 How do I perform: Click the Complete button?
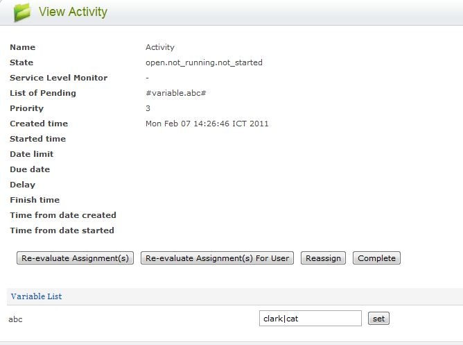(x=376, y=258)
